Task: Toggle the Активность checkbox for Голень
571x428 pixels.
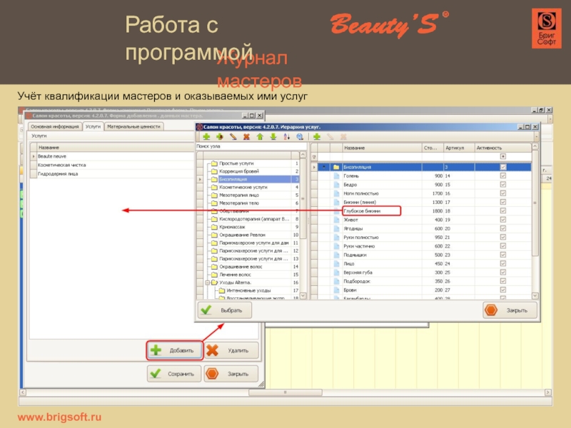Action: (x=503, y=175)
